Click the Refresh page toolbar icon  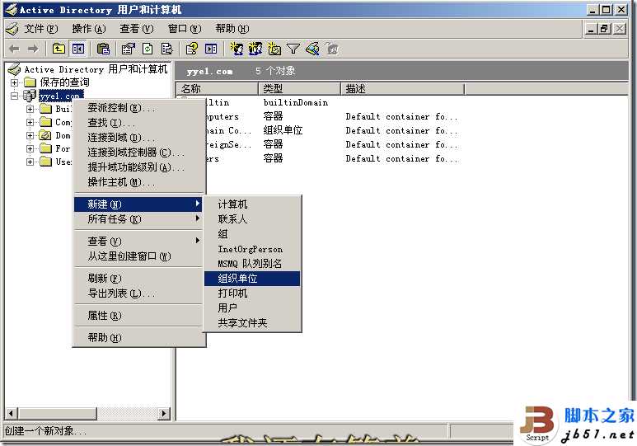point(148,49)
